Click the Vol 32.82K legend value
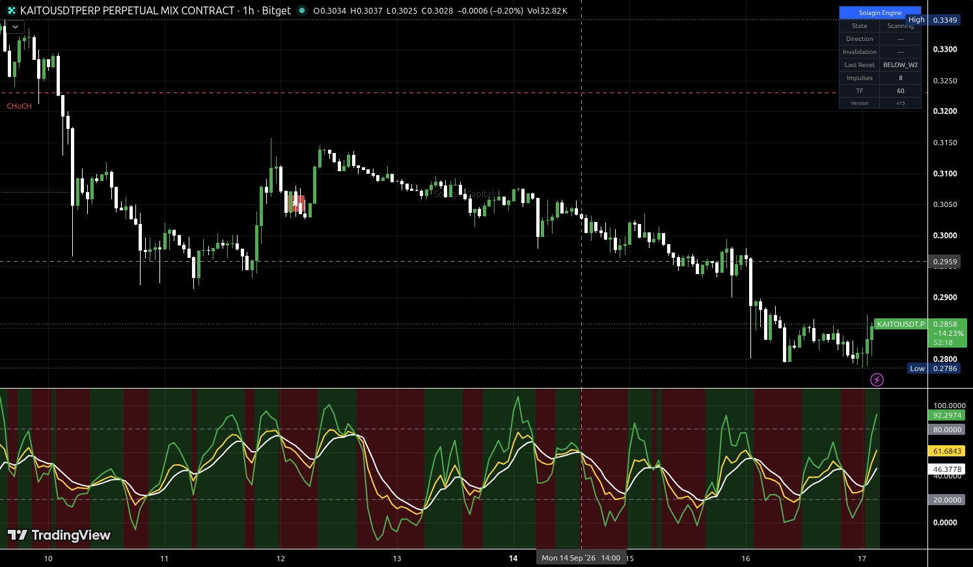 (x=547, y=10)
